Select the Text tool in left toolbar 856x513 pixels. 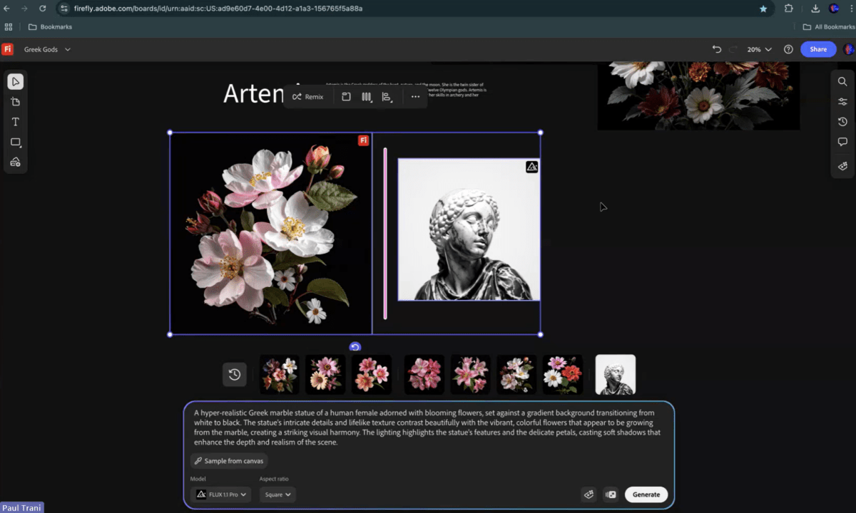coord(15,122)
